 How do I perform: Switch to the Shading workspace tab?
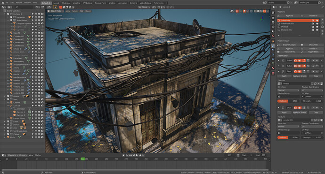(x=112, y=3)
